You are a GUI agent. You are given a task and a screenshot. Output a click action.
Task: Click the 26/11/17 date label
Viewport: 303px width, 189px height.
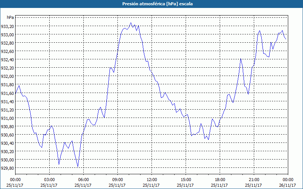[288, 185]
